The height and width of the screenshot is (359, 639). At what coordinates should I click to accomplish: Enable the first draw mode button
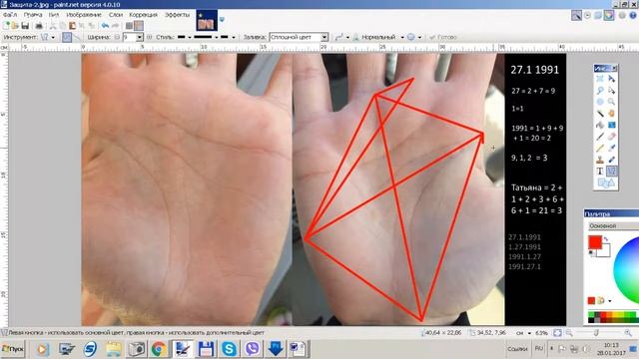pos(67,37)
